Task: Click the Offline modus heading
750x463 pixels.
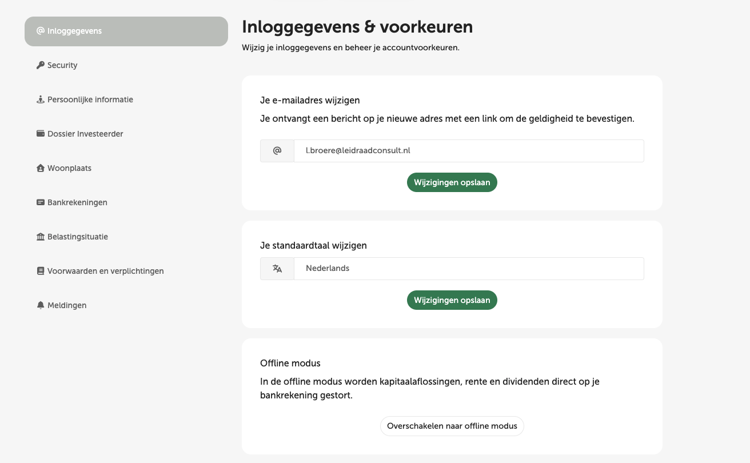Action: (290, 363)
